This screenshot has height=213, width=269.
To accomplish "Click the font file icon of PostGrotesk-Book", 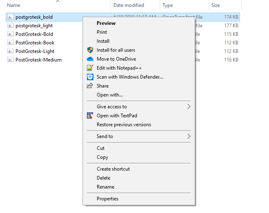I will point(10,43).
